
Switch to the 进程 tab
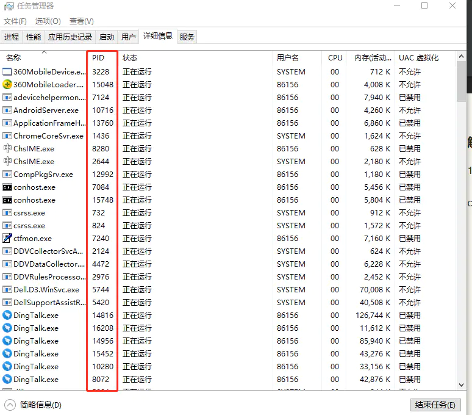pos(12,37)
